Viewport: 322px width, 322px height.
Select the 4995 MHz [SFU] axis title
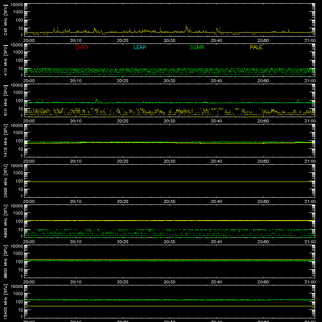[6, 221]
